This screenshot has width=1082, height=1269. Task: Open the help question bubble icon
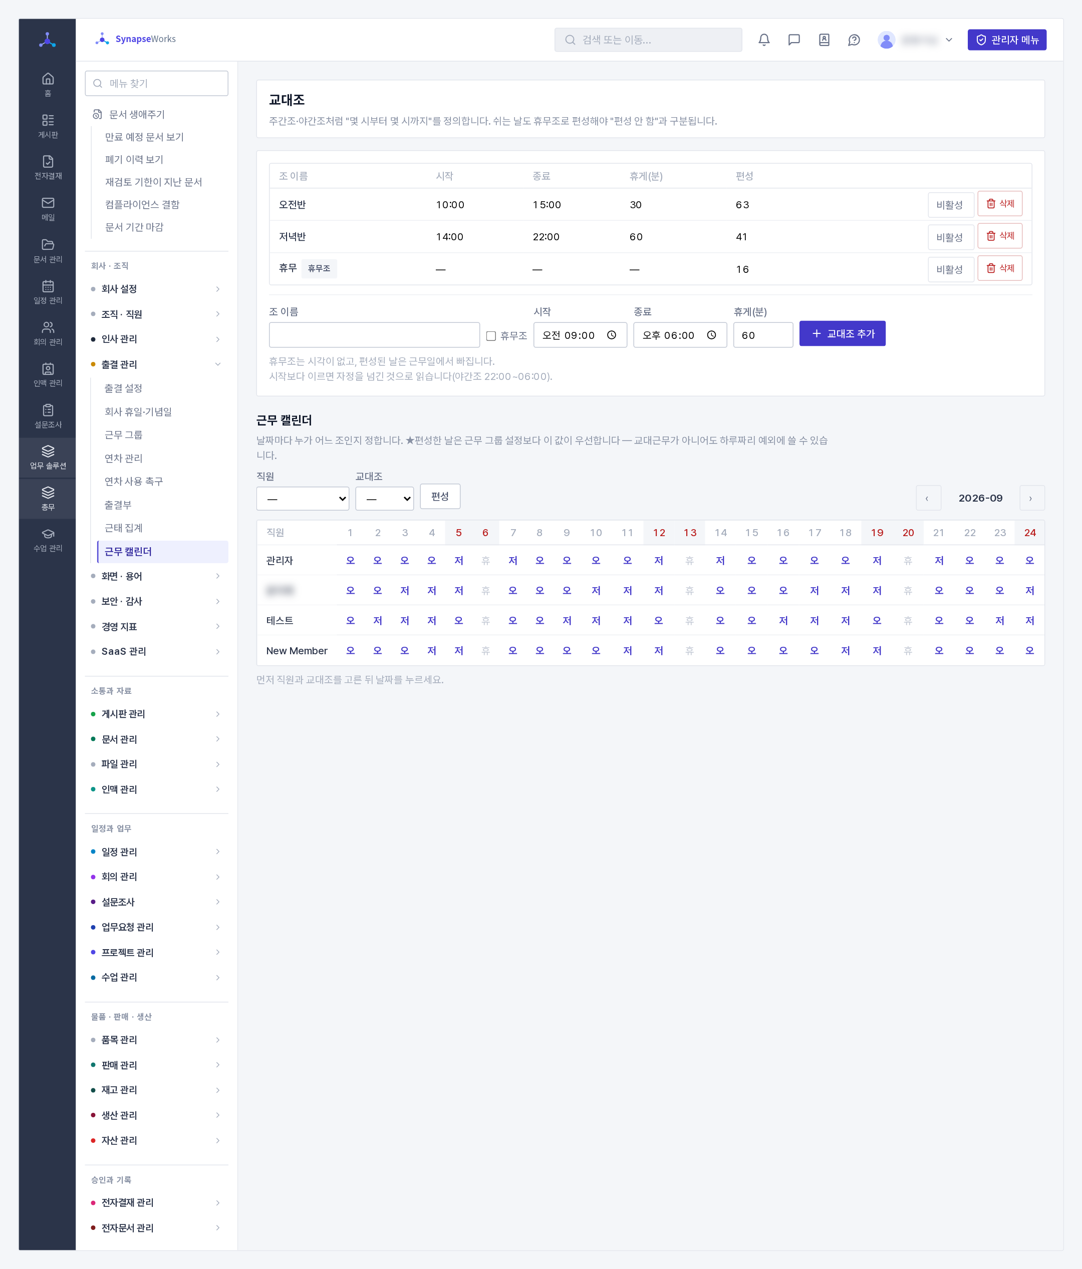tap(854, 40)
